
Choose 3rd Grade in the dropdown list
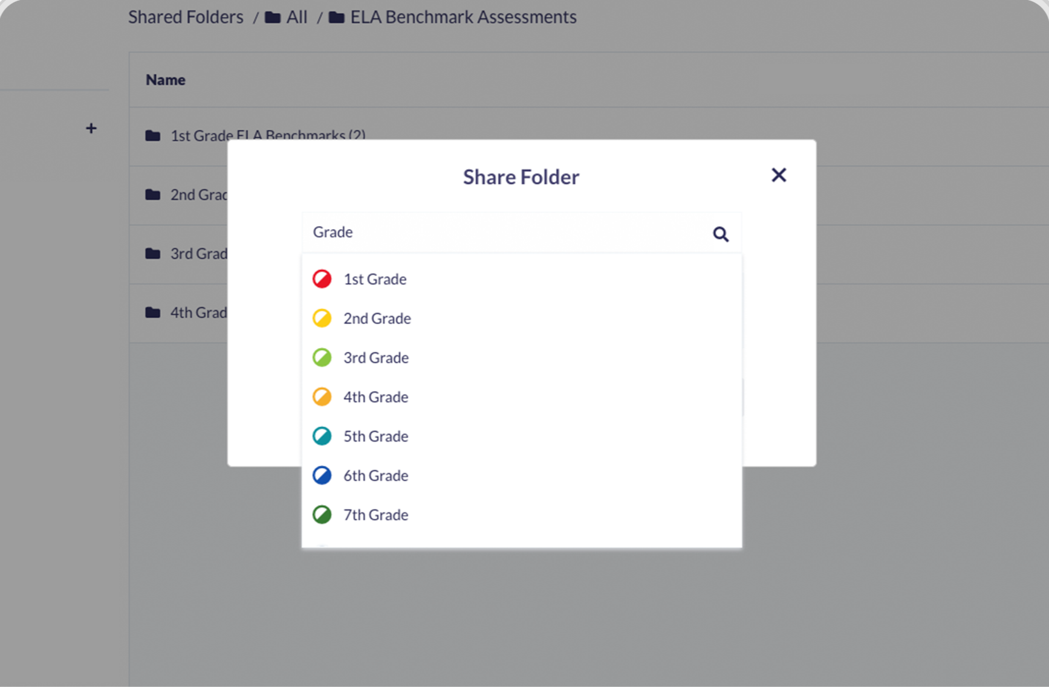375,358
